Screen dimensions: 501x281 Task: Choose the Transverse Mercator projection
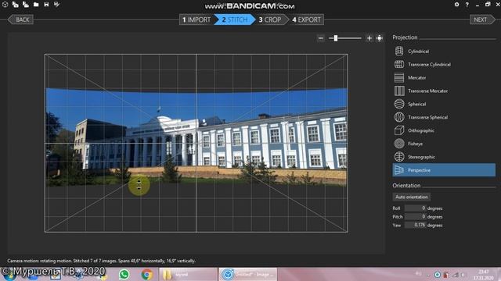tap(444, 91)
